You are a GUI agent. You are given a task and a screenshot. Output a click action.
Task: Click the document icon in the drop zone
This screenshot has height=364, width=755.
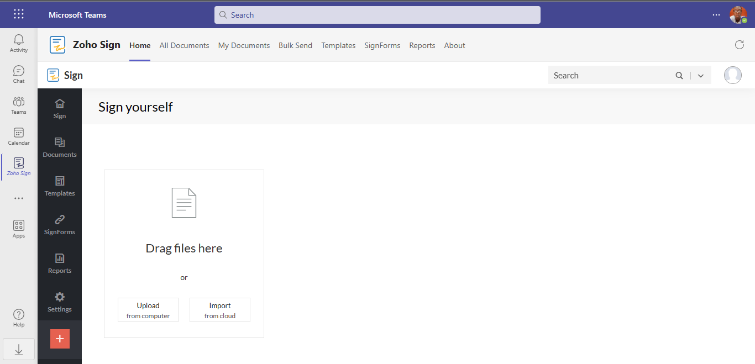[184, 203]
